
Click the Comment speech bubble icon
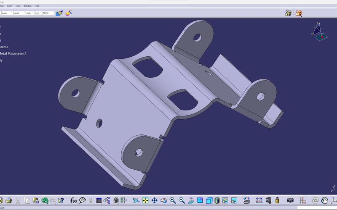(x=82, y=201)
